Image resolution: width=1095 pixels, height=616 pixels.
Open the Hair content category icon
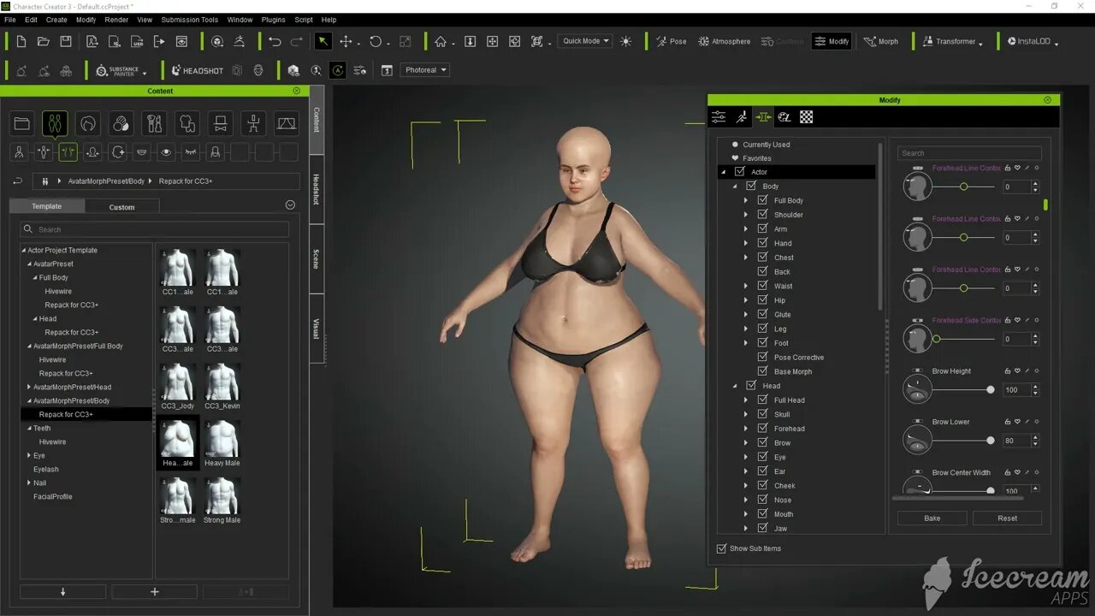[87, 124]
